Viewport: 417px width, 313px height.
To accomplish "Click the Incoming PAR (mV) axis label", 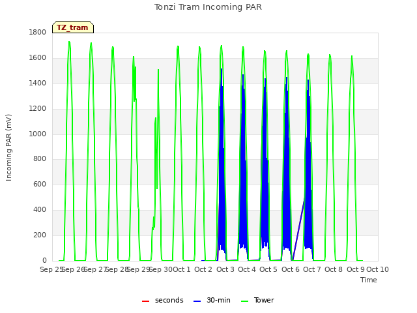I will pyautogui.click(x=8, y=148).
